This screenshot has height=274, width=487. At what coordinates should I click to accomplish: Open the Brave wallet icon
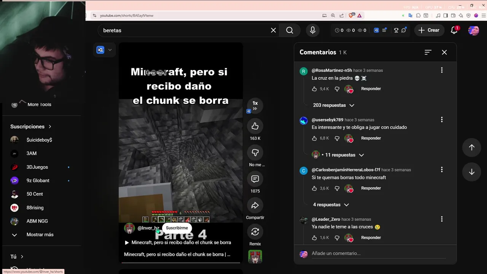pos(453,16)
